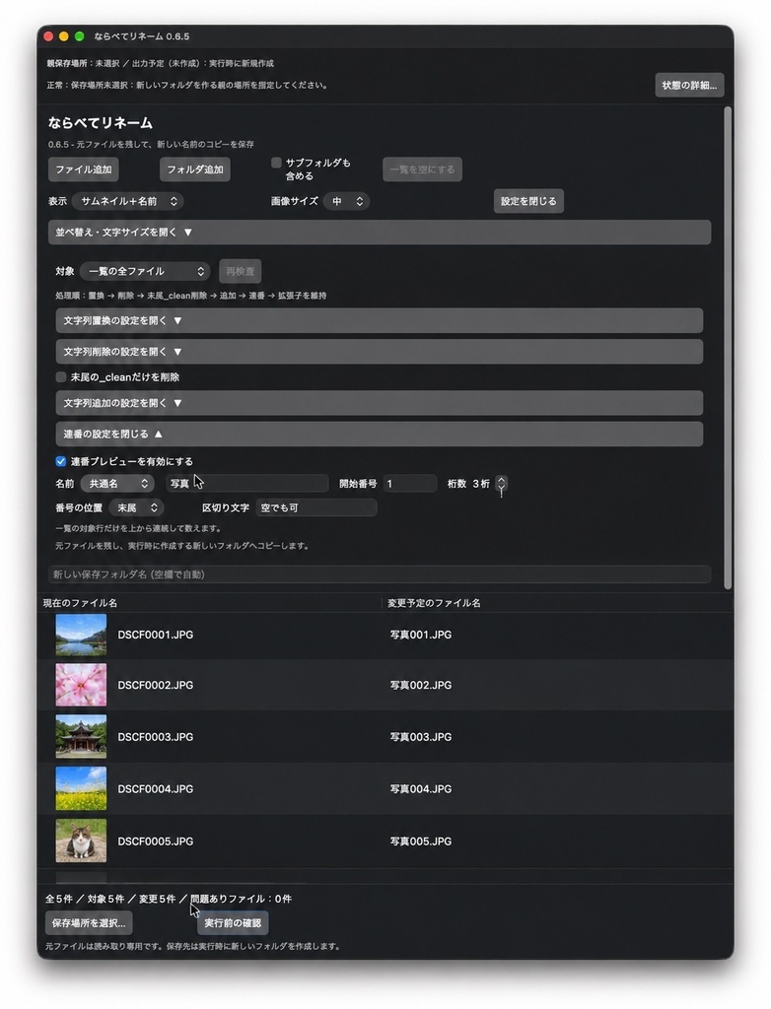Click file name DSCF0003.JPG

point(155,737)
